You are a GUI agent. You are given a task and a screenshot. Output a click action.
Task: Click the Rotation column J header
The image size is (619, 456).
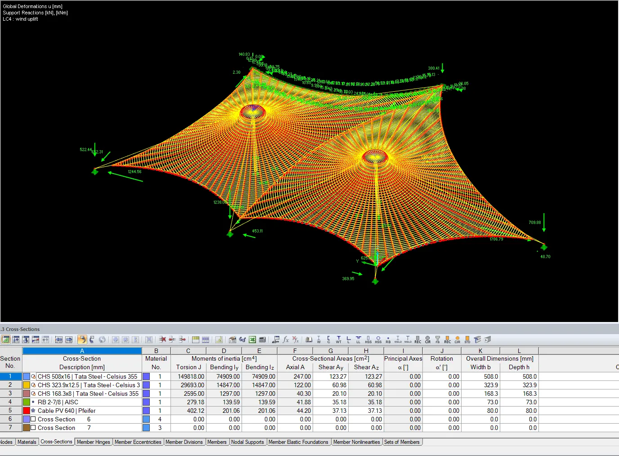pos(442,351)
